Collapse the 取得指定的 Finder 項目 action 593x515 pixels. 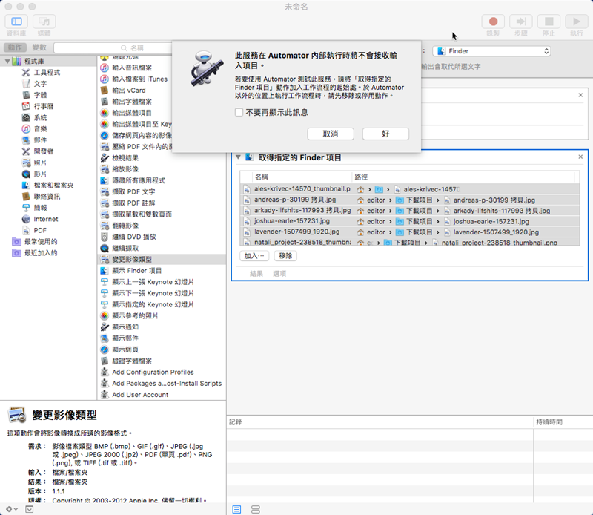point(238,157)
